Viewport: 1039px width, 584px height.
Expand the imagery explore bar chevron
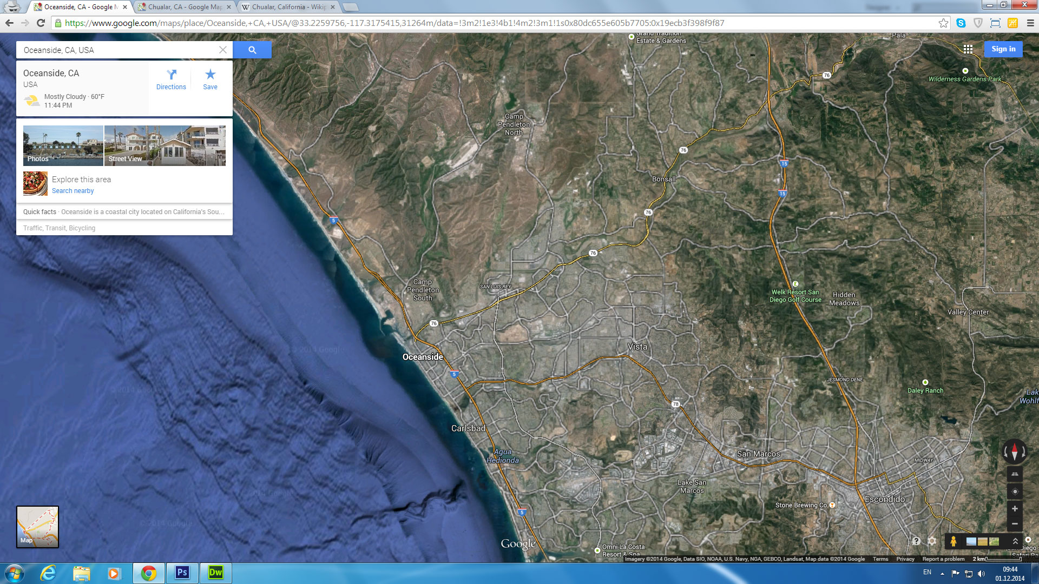click(1015, 541)
